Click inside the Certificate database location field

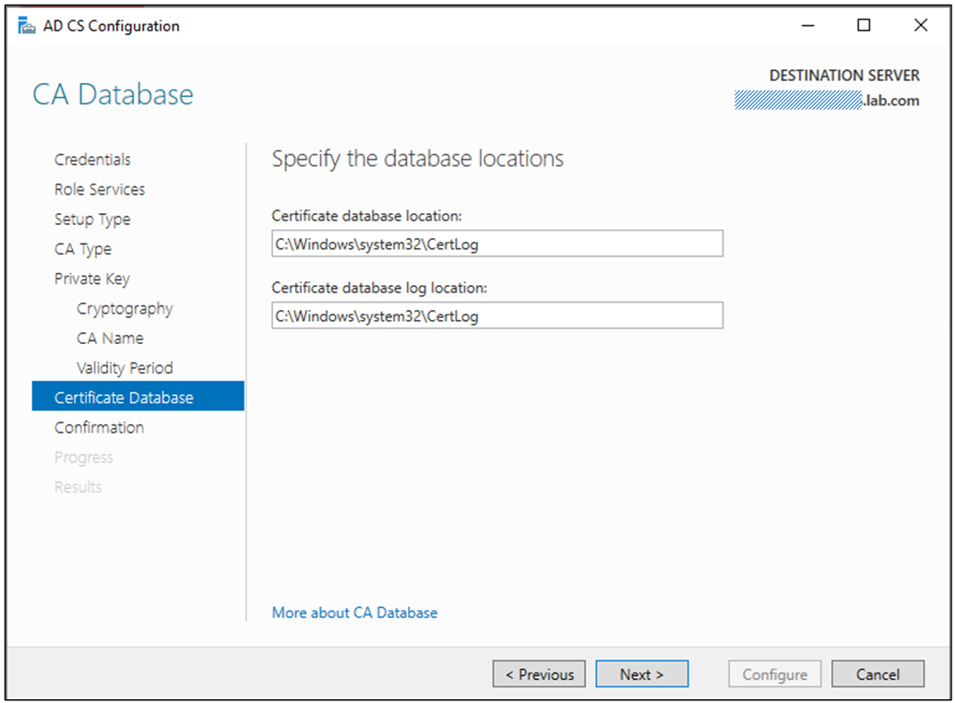tap(496, 243)
